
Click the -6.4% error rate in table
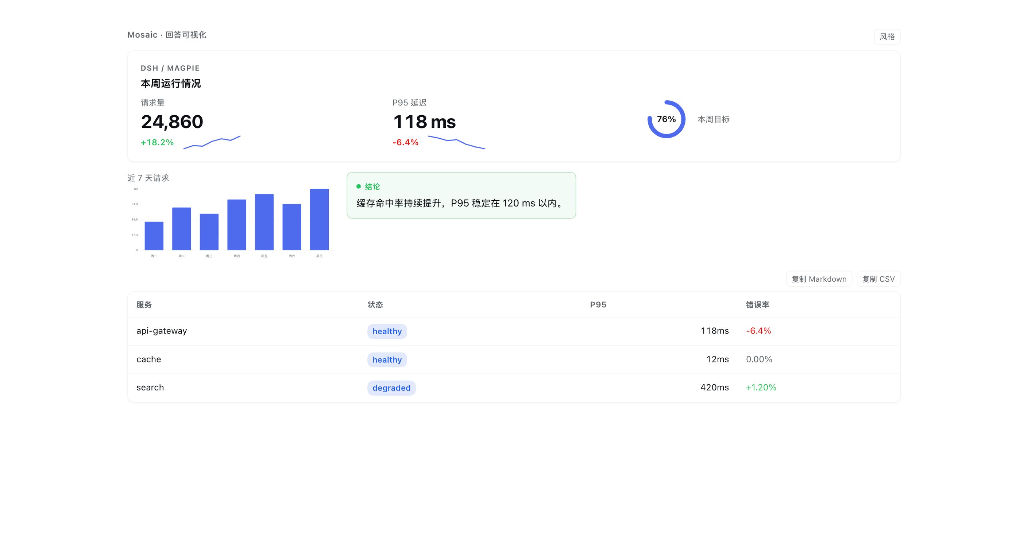tap(758, 331)
